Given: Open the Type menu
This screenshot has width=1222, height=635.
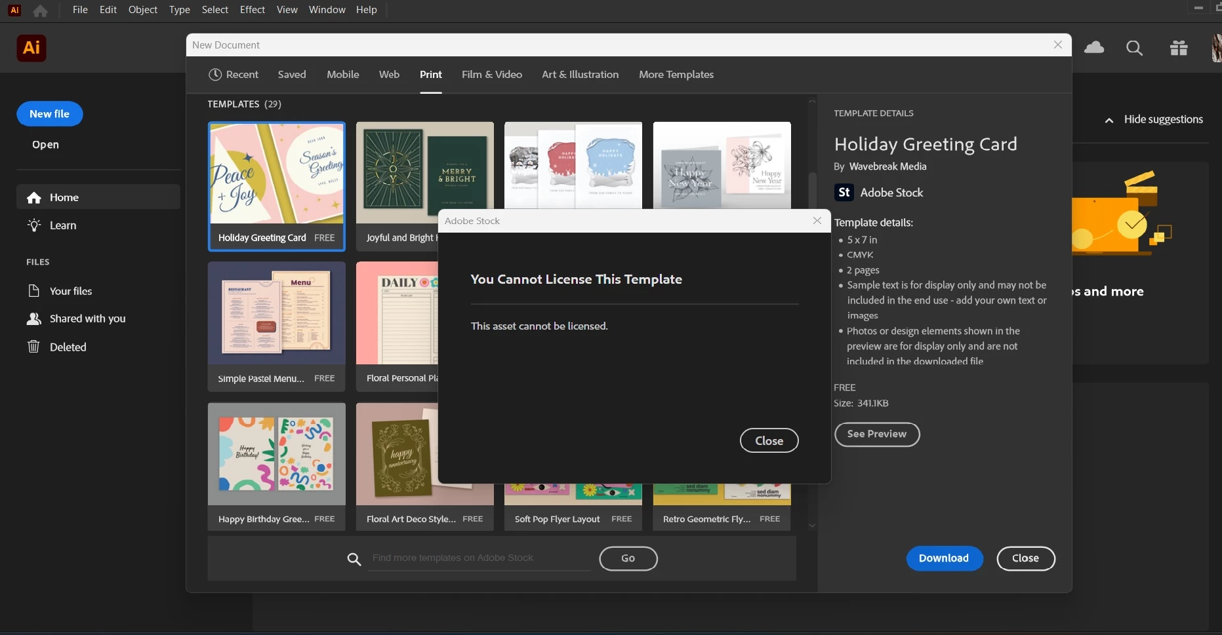Looking at the screenshot, I should tap(179, 10).
